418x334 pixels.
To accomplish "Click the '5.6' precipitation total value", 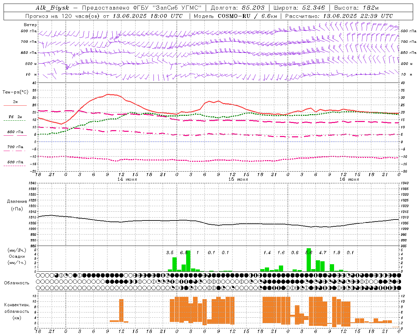I will coord(309,253).
